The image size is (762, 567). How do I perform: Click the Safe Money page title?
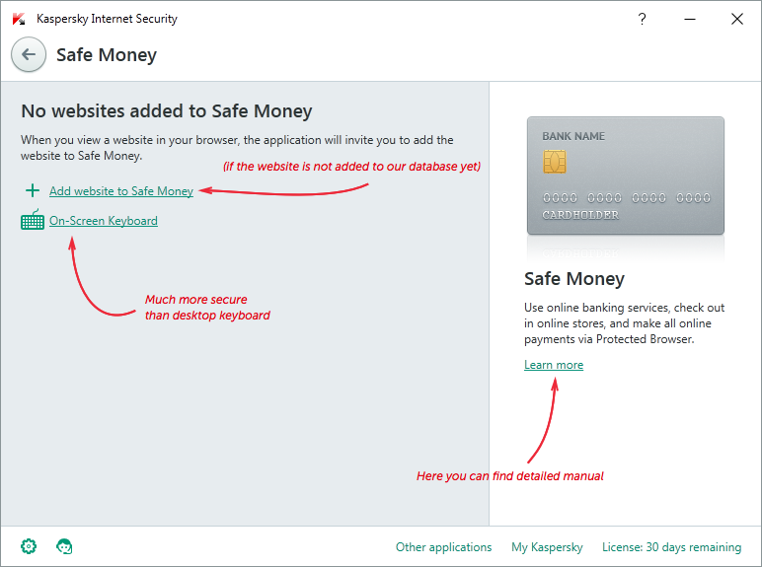point(107,55)
